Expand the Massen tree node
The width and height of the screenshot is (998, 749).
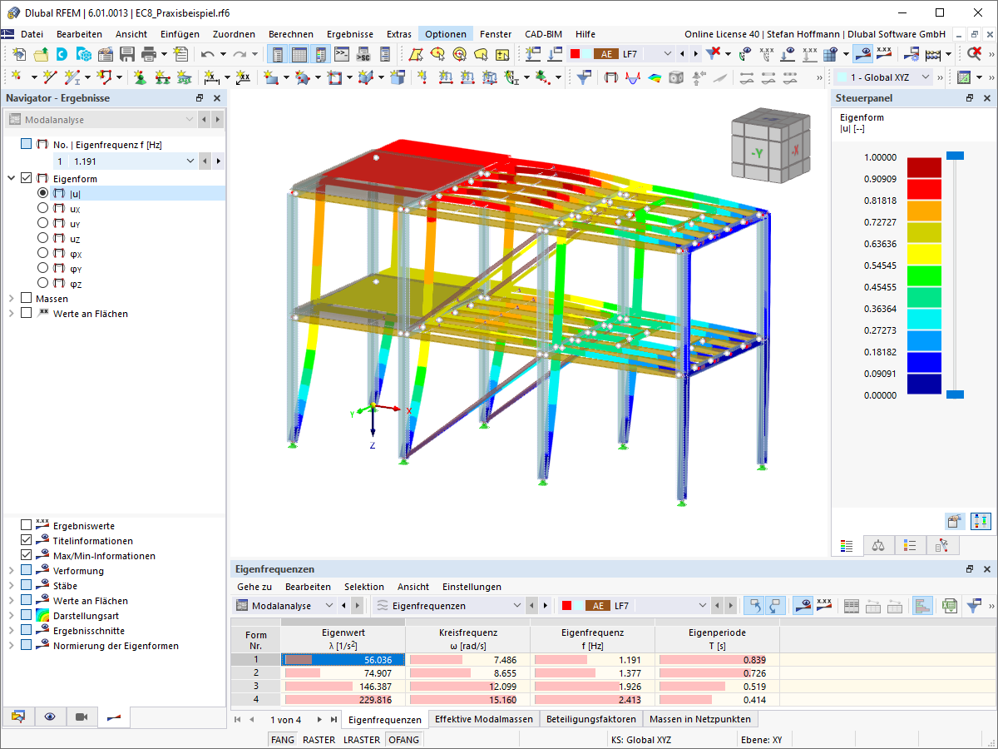click(11, 298)
